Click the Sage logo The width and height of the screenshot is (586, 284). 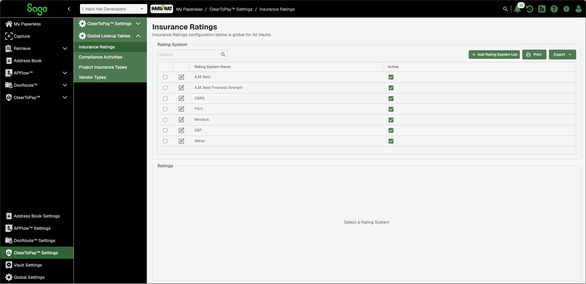click(37, 9)
